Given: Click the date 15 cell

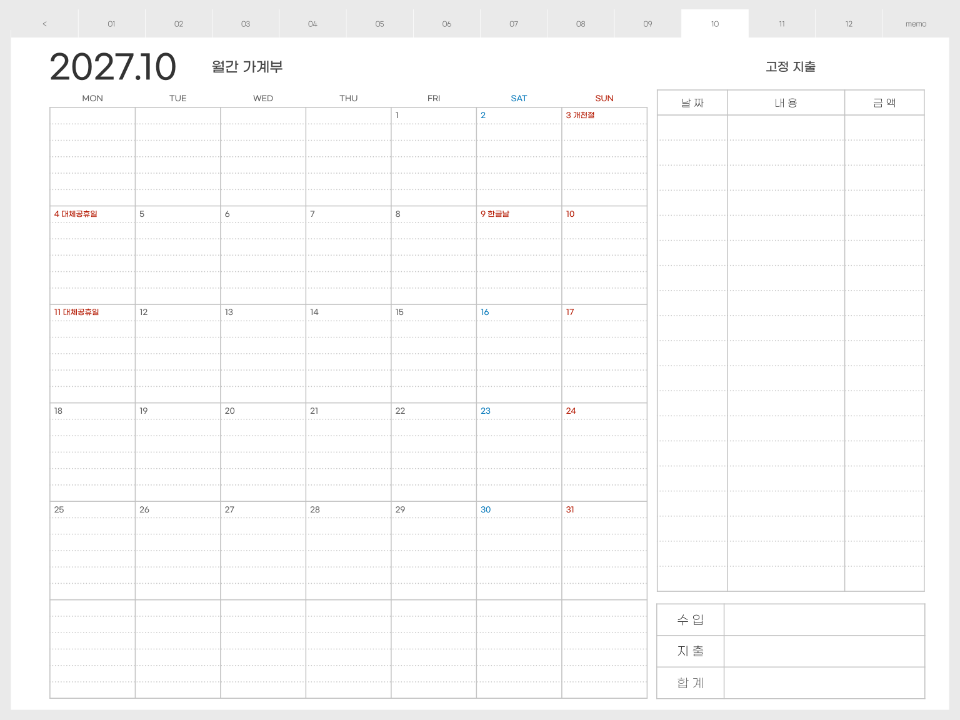Looking at the screenshot, I should (434, 354).
